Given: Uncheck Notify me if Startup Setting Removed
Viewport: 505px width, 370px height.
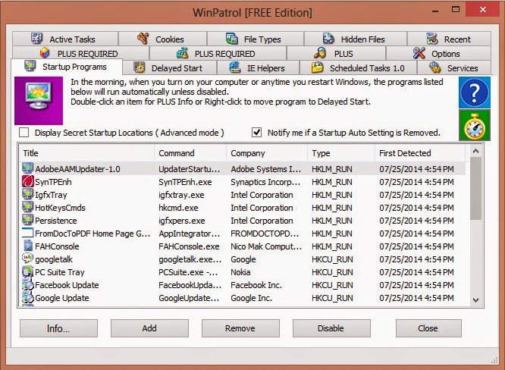Looking at the screenshot, I should [257, 133].
